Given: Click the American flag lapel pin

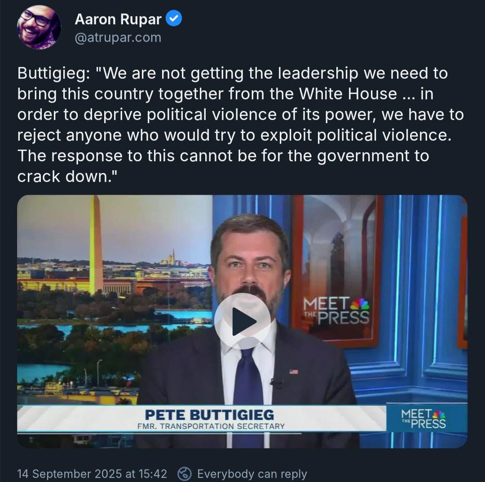Looking at the screenshot, I should click(294, 371).
